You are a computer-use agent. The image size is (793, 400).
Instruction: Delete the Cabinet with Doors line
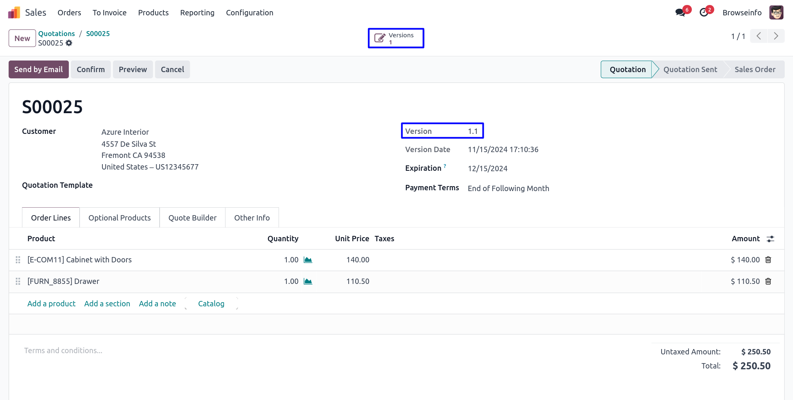(768, 260)
